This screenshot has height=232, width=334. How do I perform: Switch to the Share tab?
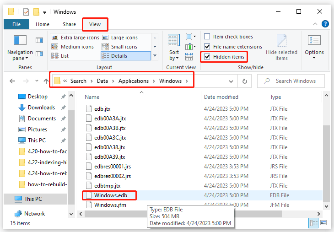coord(69,24)
